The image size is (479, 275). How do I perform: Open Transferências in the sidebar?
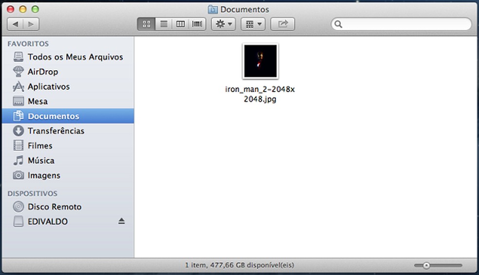click(68, 131)
